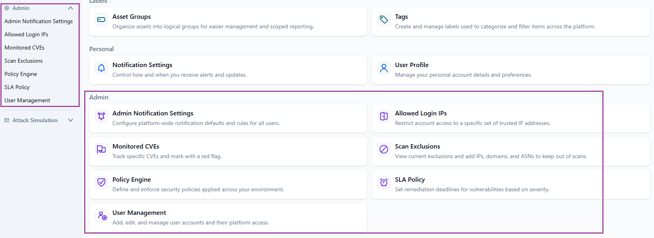The width and height of the screenshot is (654, 238).
Task: Click the Scan Exclusions prohibited icon
Action: 384,149
